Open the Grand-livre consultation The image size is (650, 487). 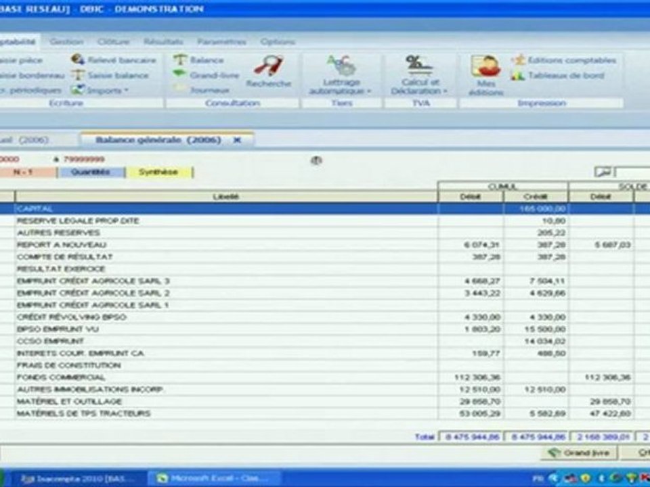coord(207,75)
